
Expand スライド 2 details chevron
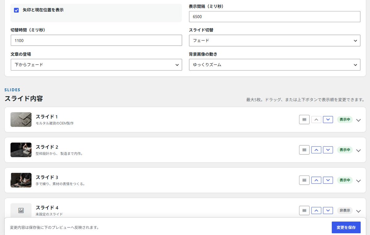[358, 150]
